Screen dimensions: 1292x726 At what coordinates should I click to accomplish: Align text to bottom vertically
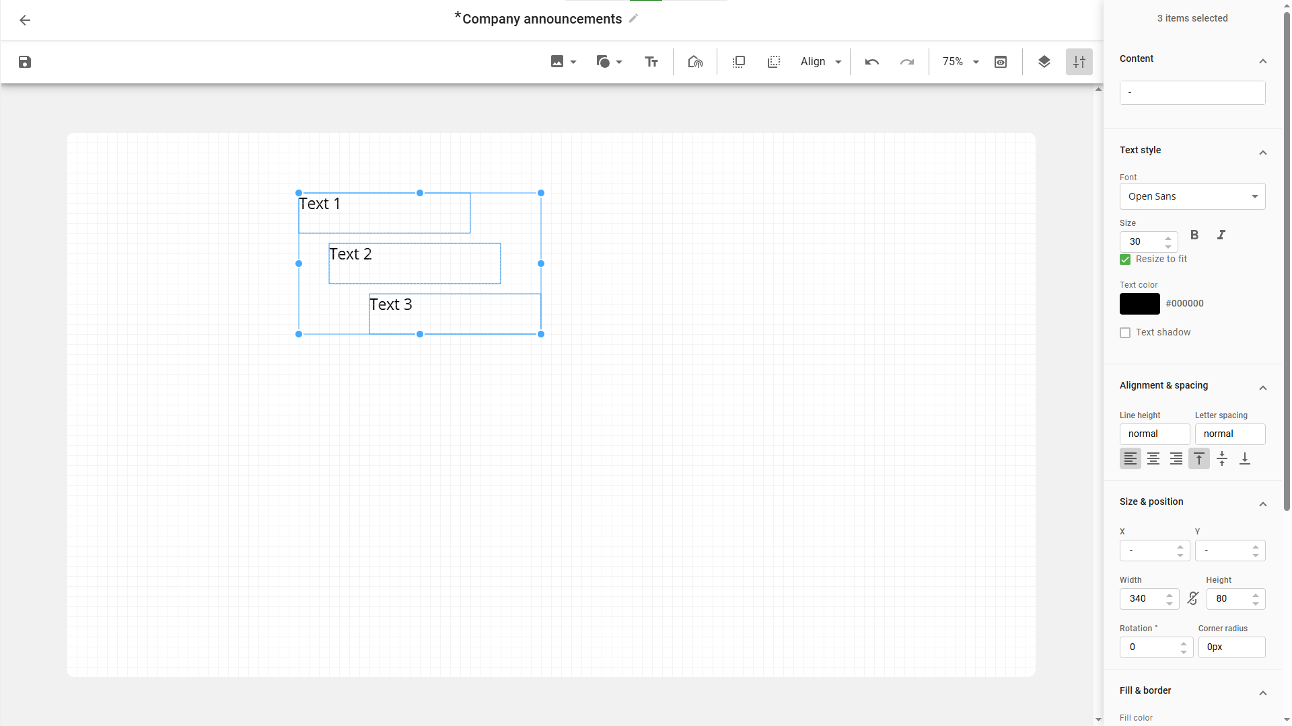point(1245,458)
